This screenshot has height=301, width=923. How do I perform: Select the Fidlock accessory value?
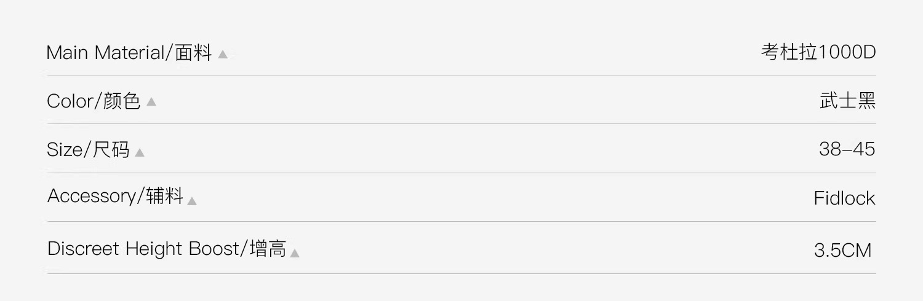click(x=844, y=198)
